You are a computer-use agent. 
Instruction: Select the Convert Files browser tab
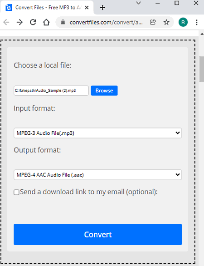pos(47,8)
